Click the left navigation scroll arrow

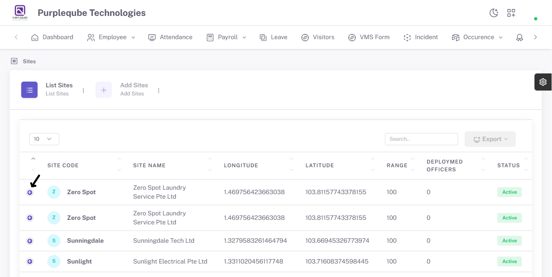tap(16, 37)
